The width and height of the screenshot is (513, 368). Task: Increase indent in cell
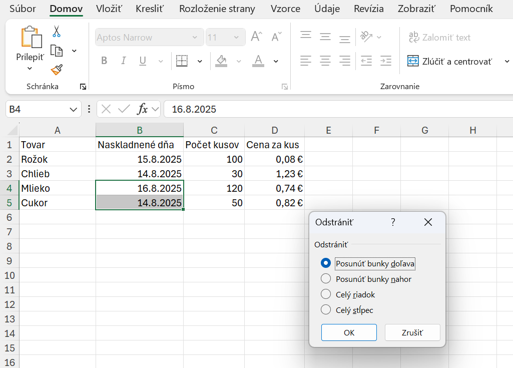[x=386, y=61]
